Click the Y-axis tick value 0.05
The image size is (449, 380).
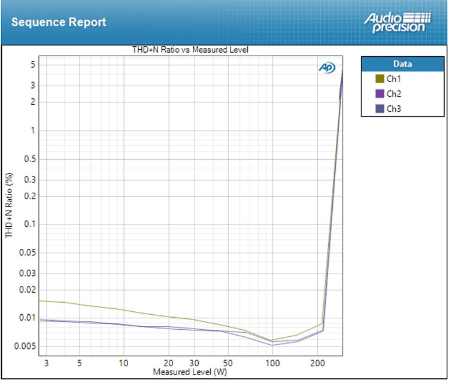pos(28,253)
